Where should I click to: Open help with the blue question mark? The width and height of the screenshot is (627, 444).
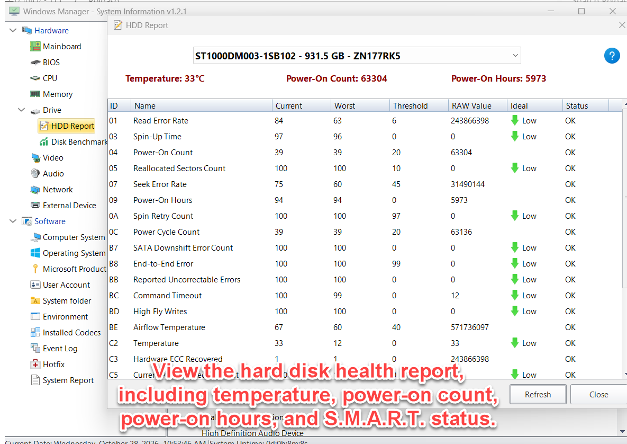click(x=612, y=56)
